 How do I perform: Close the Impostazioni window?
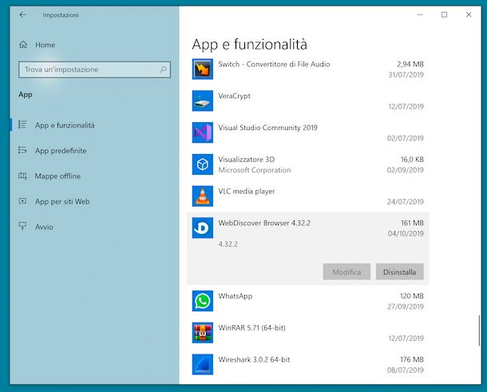[469, 14]
